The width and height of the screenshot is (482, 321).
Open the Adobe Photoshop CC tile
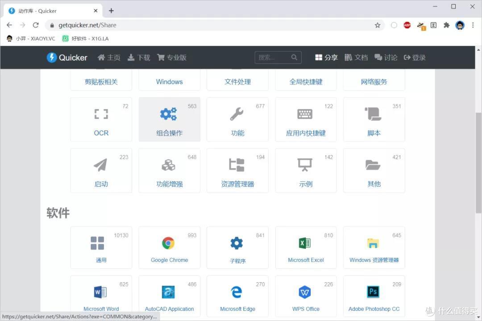[x=374, y=296]
